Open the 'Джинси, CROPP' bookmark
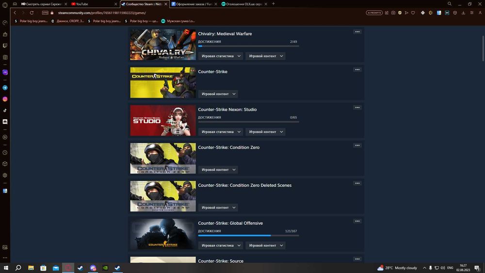 click(x=67, y=21)
